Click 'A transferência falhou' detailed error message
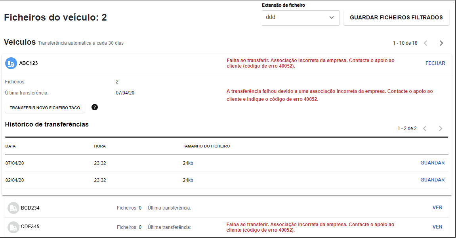 coord(330,95)
